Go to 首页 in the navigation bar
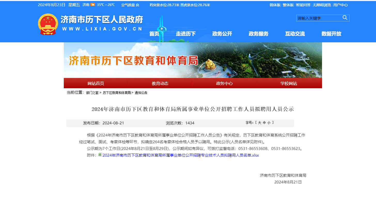This screenshot has width=376, height=200. 154,34
